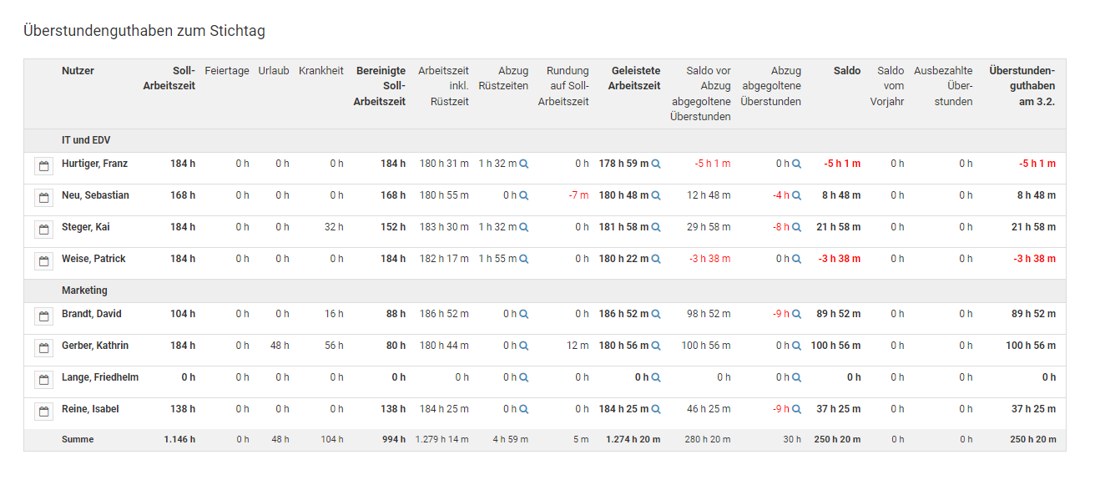Click calendar icon beside Steger, Kai
This screenshot has height=480, width=1095.
pyautogui.click(x=43, y=230)
